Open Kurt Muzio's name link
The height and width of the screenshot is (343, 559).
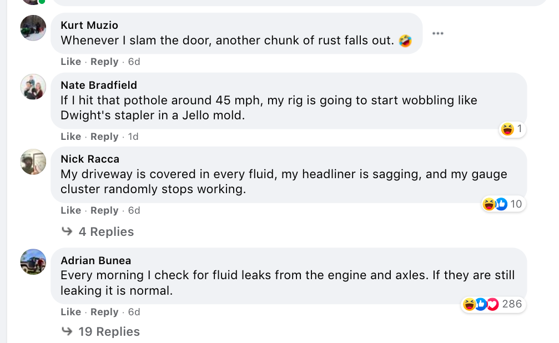coord(89,25)
